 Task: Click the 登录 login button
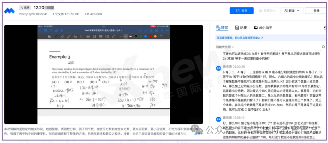[x=316, y=11]
